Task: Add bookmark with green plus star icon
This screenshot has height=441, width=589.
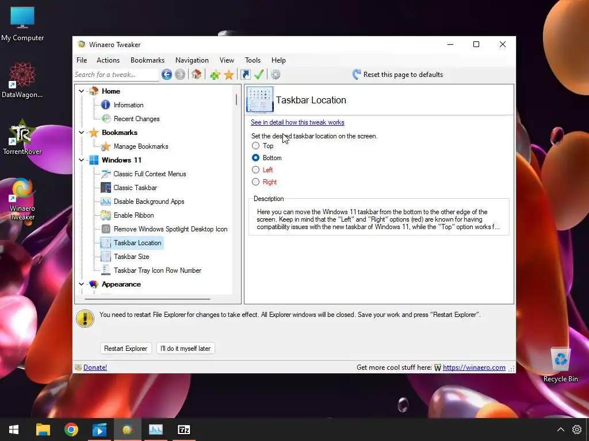Action: pyautogui.click(x=215, y=75)
